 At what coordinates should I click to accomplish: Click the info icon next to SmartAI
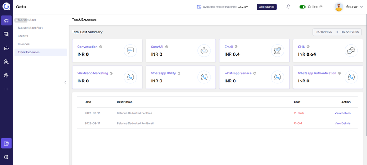pos(166,47)
